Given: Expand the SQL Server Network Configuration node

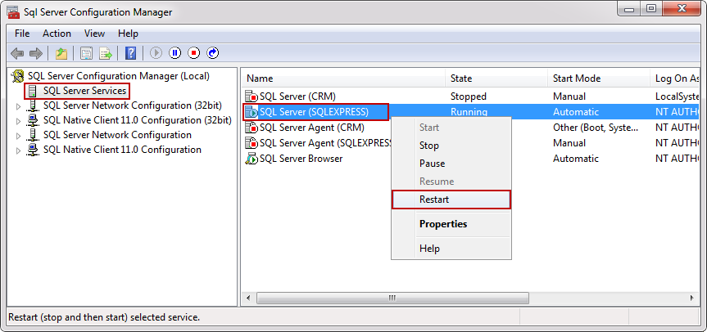Looking at the screenshot, I should 19,136.
